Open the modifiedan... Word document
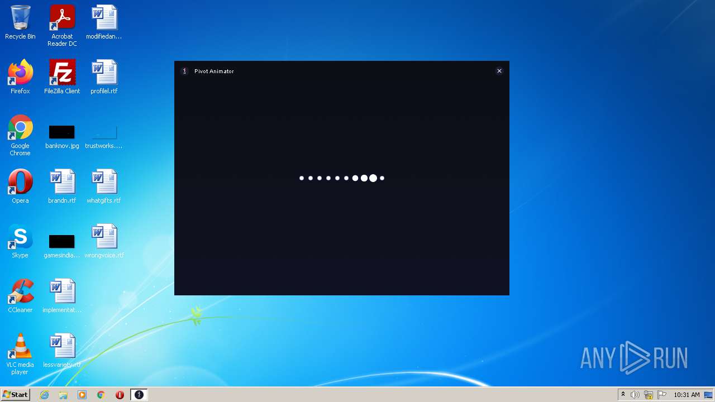715x402 pixels. pyautogui.click(x=104, y=22)
